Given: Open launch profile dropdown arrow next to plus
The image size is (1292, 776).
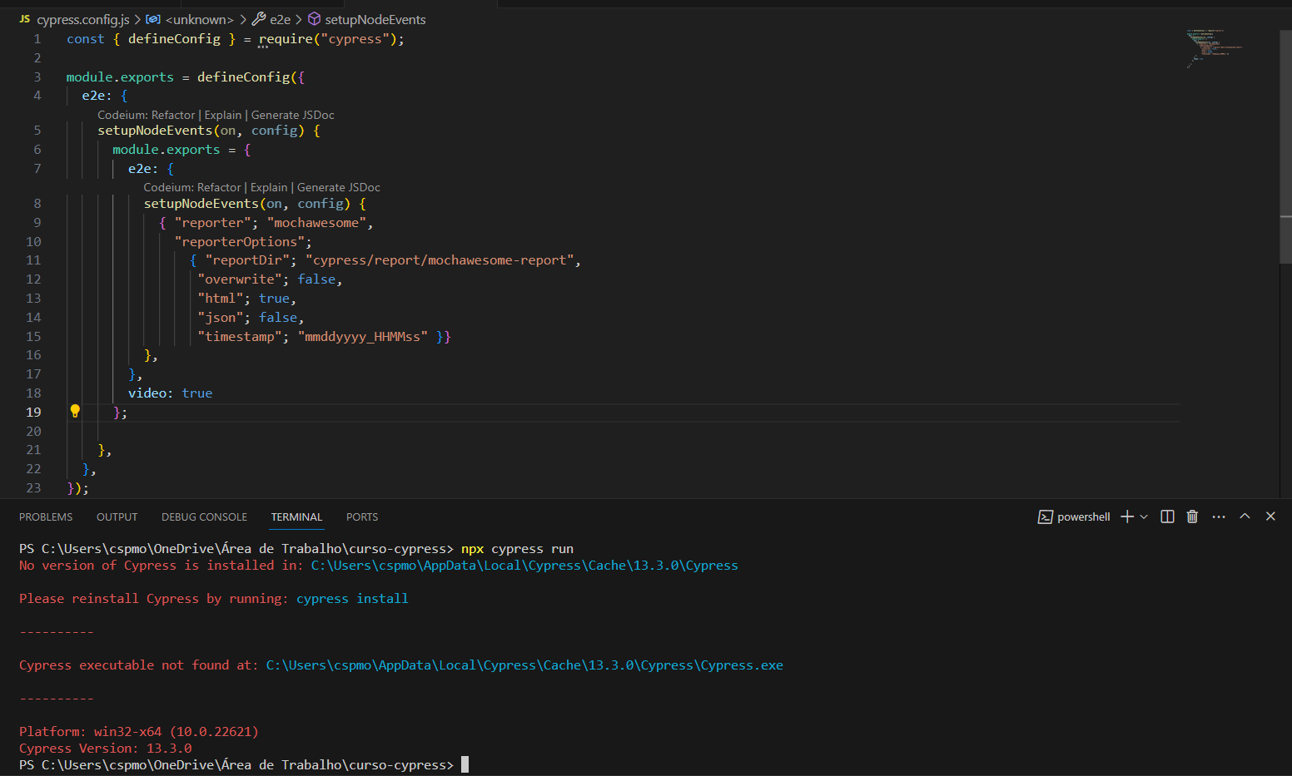Looking at the screenshot, I should tap(1144, 517).
